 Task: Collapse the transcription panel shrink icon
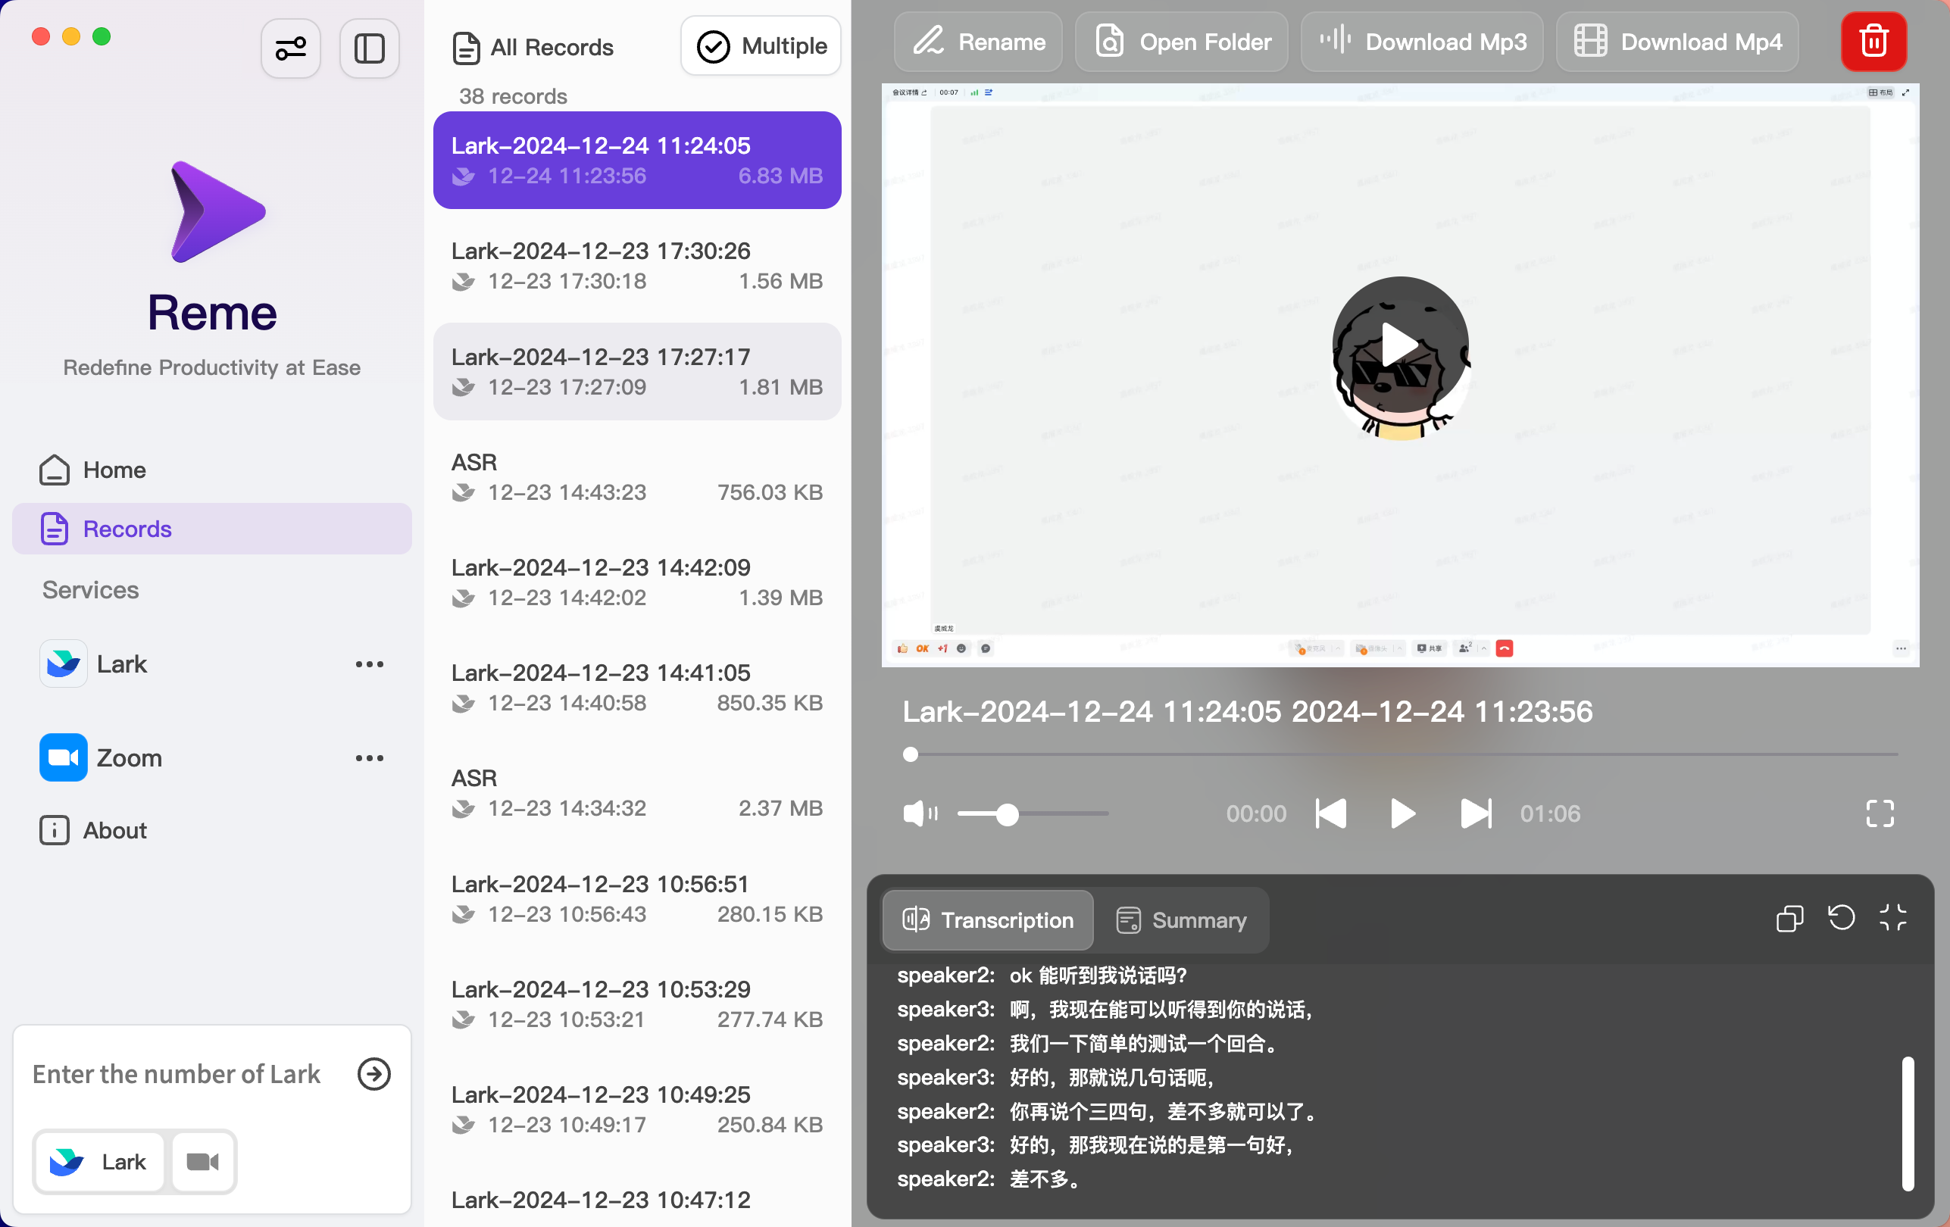(1892, 918)
